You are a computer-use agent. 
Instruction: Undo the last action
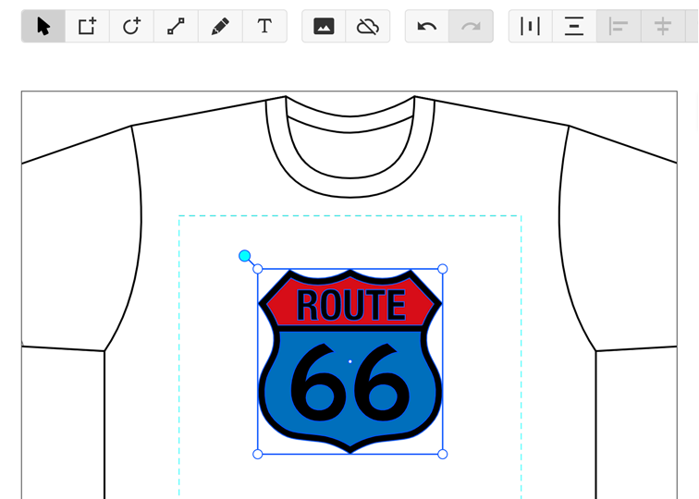pyautogui.click(x=427, y=26)
